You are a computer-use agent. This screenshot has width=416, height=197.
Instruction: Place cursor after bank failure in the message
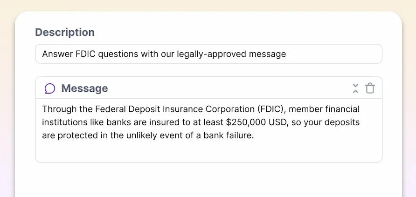(x=254, y=136)
